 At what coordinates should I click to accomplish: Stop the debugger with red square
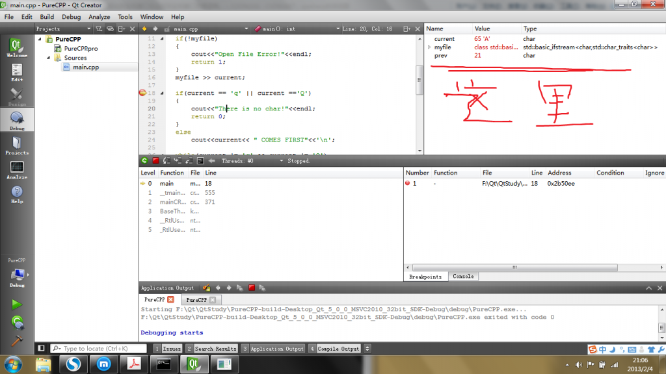pyautogui.click(x=155, y=160)
